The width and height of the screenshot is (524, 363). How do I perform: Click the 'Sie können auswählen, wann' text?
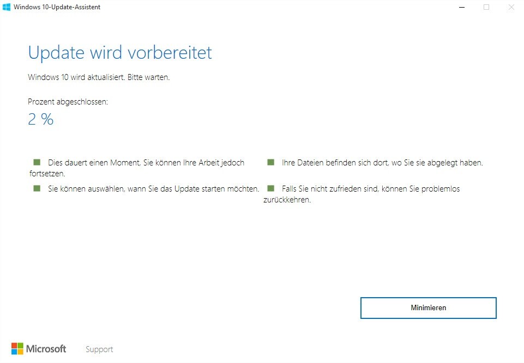[x=153, y=189]
